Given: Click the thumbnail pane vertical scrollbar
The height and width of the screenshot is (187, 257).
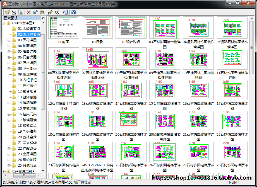Looking at the screenshot, I should tap(252, 103).
